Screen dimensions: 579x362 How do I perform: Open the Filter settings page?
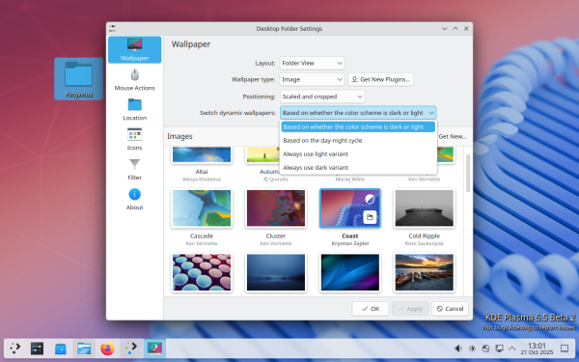[134, 170]
